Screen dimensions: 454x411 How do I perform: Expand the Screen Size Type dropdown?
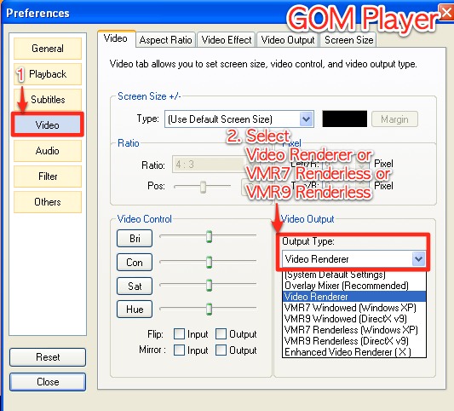[307, 119]
